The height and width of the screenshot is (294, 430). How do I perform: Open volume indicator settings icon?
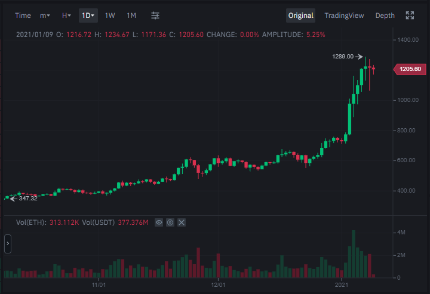click(170, 222)
